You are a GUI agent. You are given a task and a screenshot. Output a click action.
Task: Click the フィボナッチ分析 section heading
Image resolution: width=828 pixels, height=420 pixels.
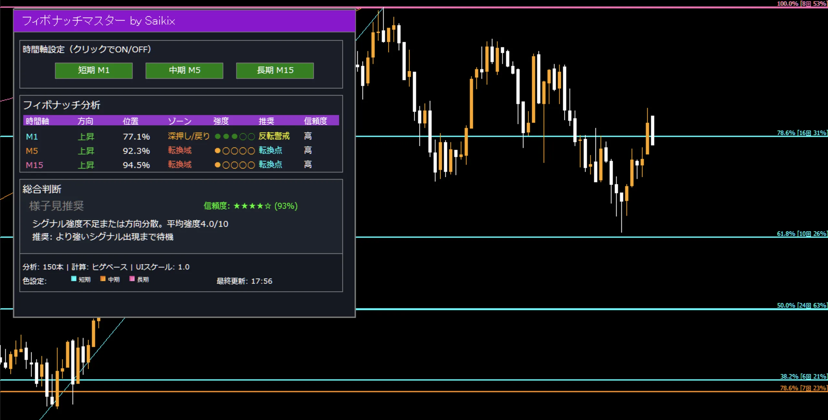62,105
